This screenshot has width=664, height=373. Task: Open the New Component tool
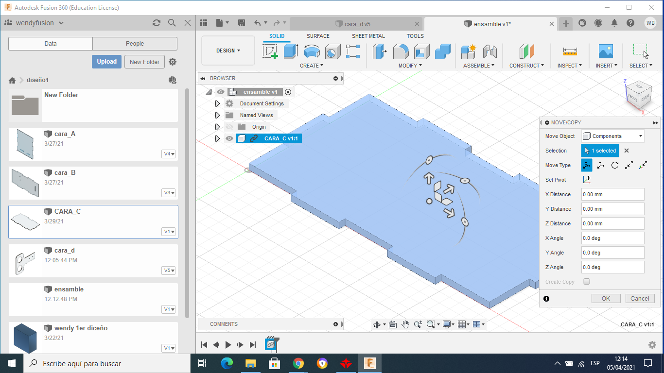(x=469, y=51)
